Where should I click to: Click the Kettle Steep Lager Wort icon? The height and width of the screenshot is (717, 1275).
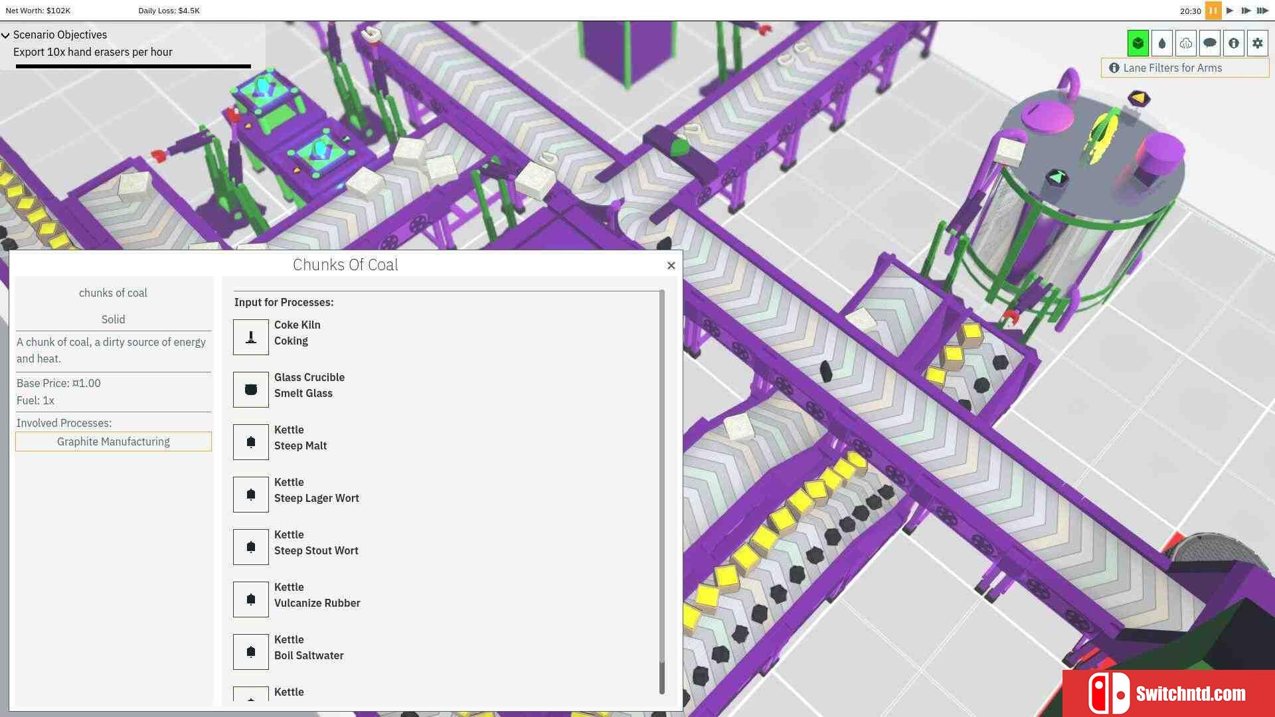251,495
